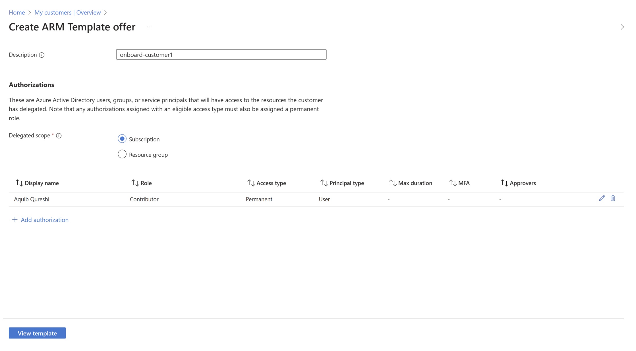
Task: Click the edit pencil icon for Aquib Qureshi
Action: 602,198
